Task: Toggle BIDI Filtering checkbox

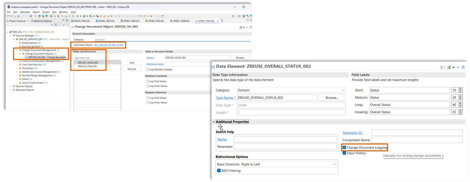Action: (x=219, y=171)
